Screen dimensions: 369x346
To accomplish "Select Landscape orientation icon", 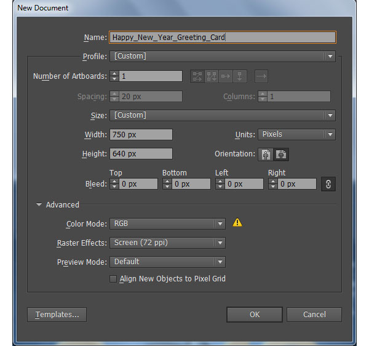I will click(281, 155).
